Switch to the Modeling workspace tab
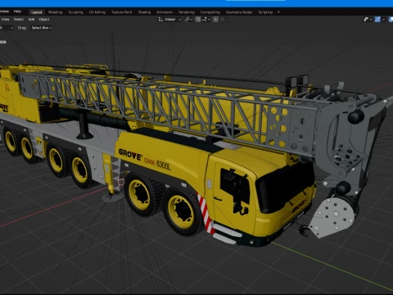 (55, 12)
